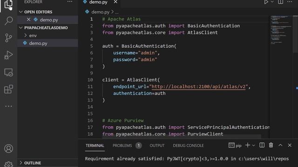Click the PurviewClient import name
Image resolution: width=298 pixels, height=167 pixels.
pyautogui.click(x=205, y=134)
